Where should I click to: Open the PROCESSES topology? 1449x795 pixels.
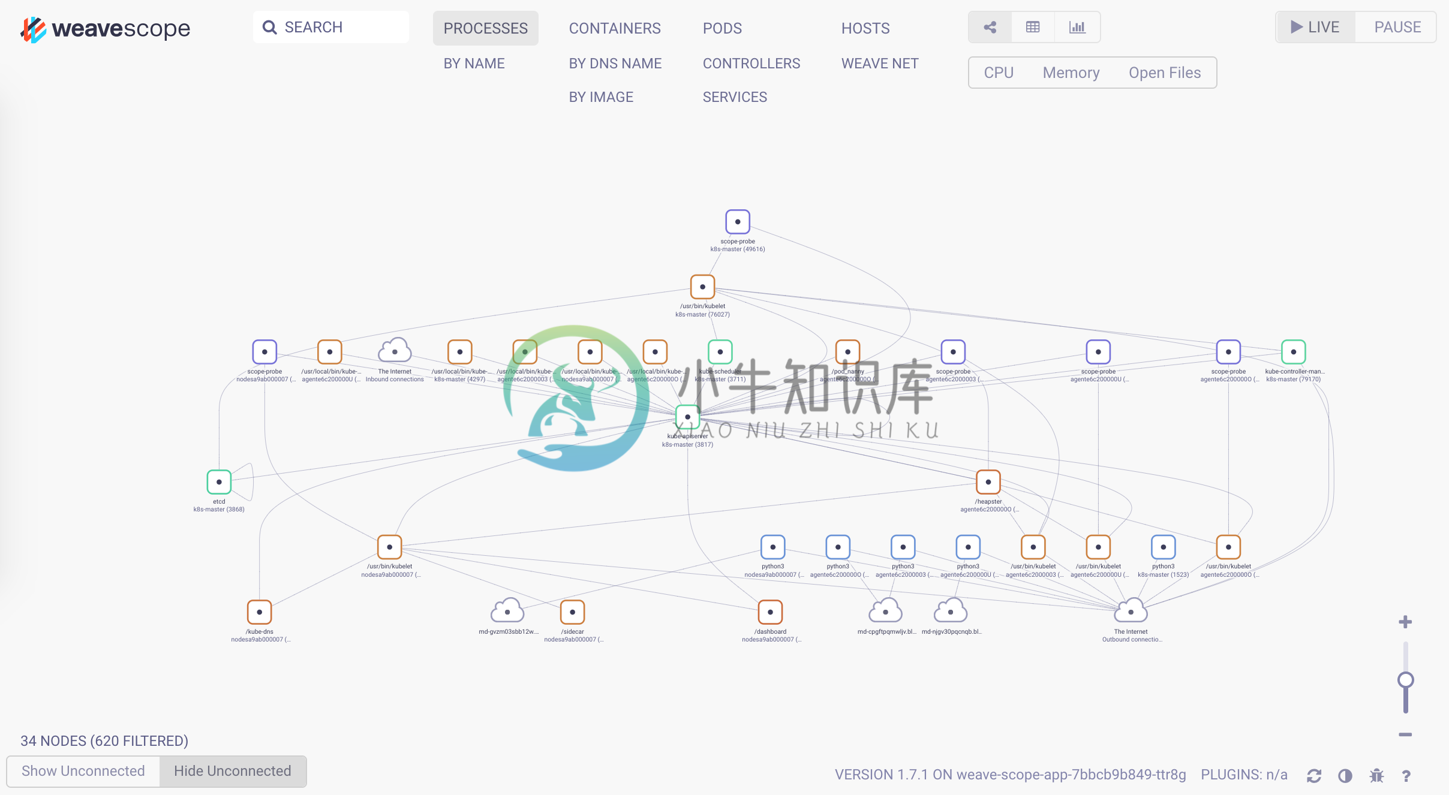[486, 28]
